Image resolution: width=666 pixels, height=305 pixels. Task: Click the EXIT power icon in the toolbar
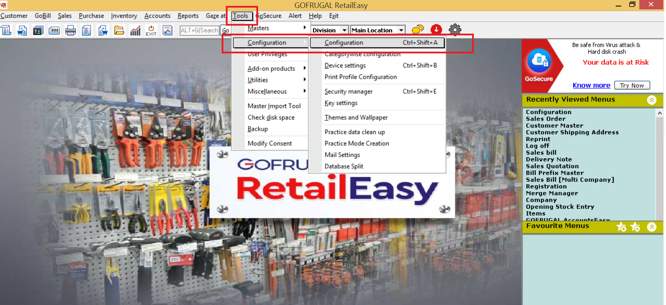(x=151, y=30)
